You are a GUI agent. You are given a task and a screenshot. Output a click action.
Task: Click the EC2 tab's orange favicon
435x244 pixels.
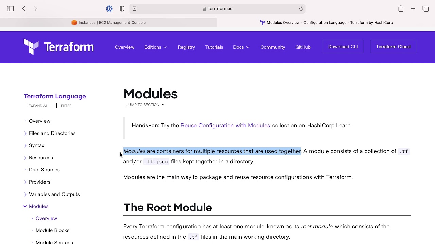pos(74,23)
